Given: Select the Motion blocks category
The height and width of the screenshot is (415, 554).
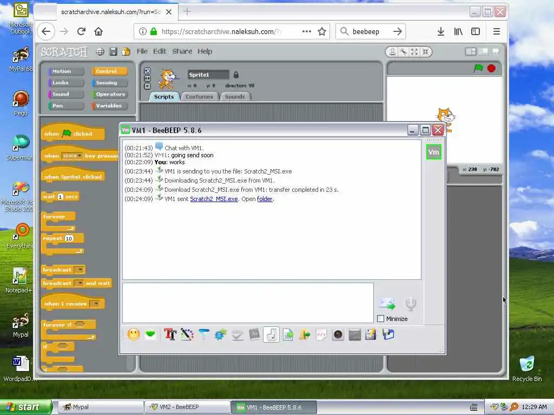Looking at the screenshot, I should [x=65, y=71].
